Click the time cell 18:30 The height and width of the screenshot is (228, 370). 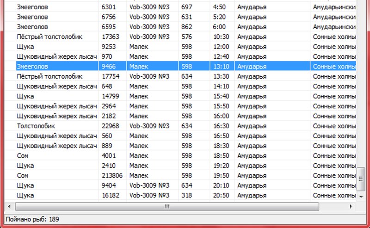(221, 146)
